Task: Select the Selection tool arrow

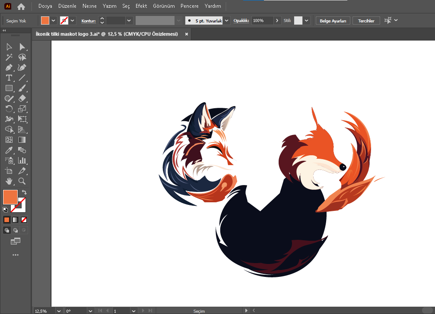Action: [x=9, y=47]
